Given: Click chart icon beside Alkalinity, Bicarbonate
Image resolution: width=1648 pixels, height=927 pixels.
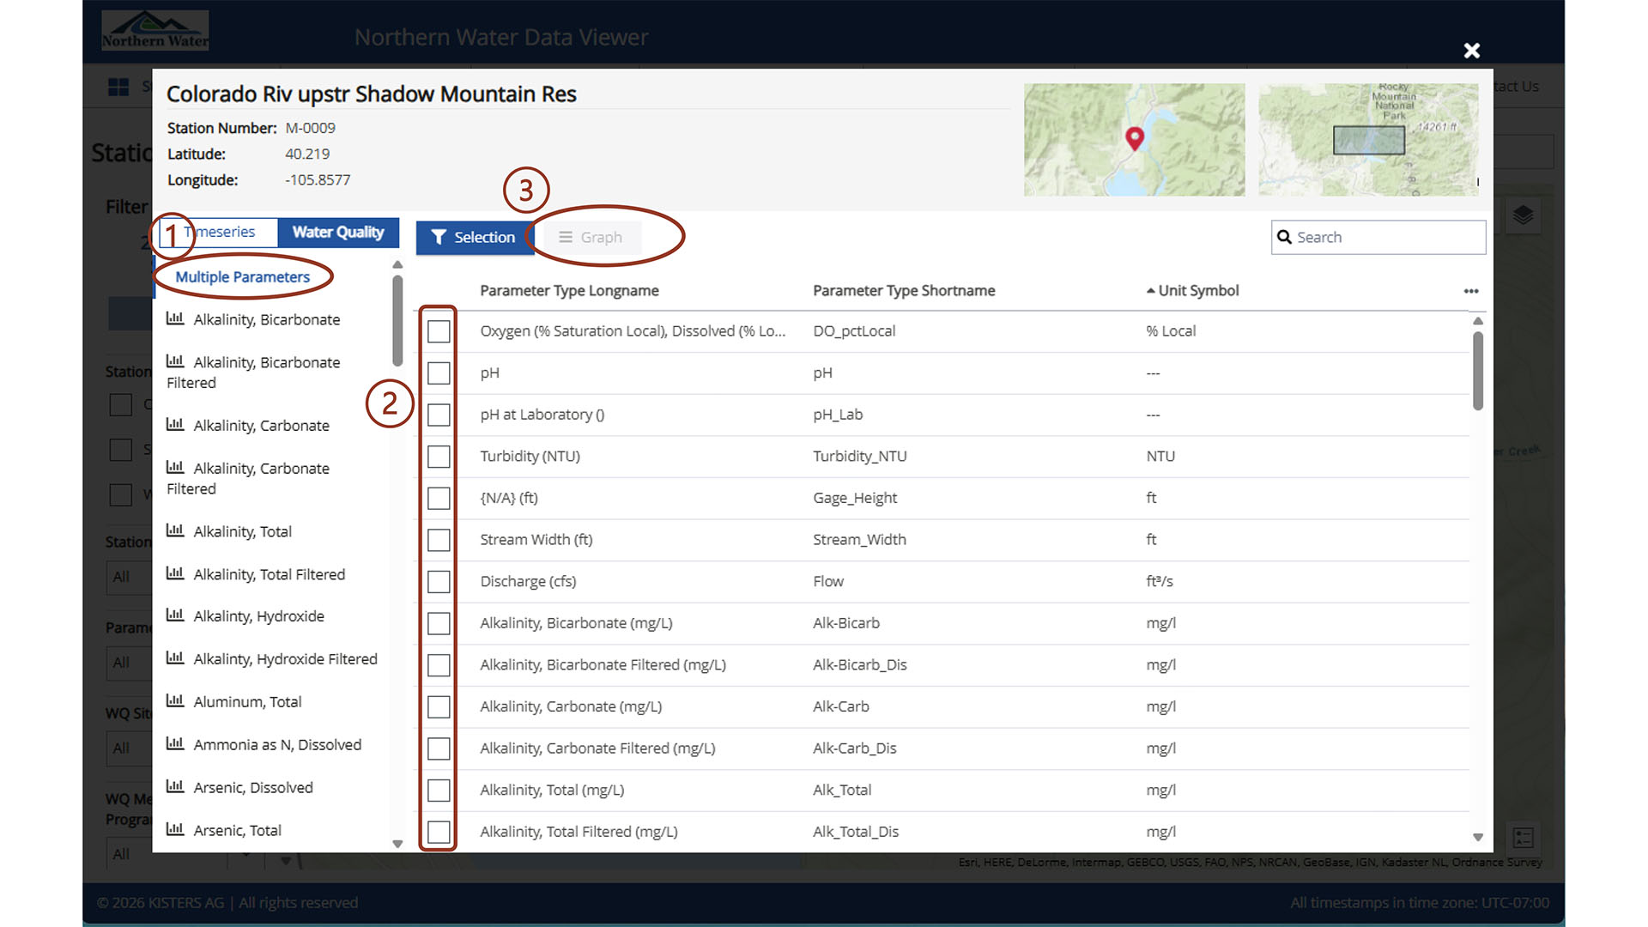Looking at the screenshot, I should coord(175,318).
